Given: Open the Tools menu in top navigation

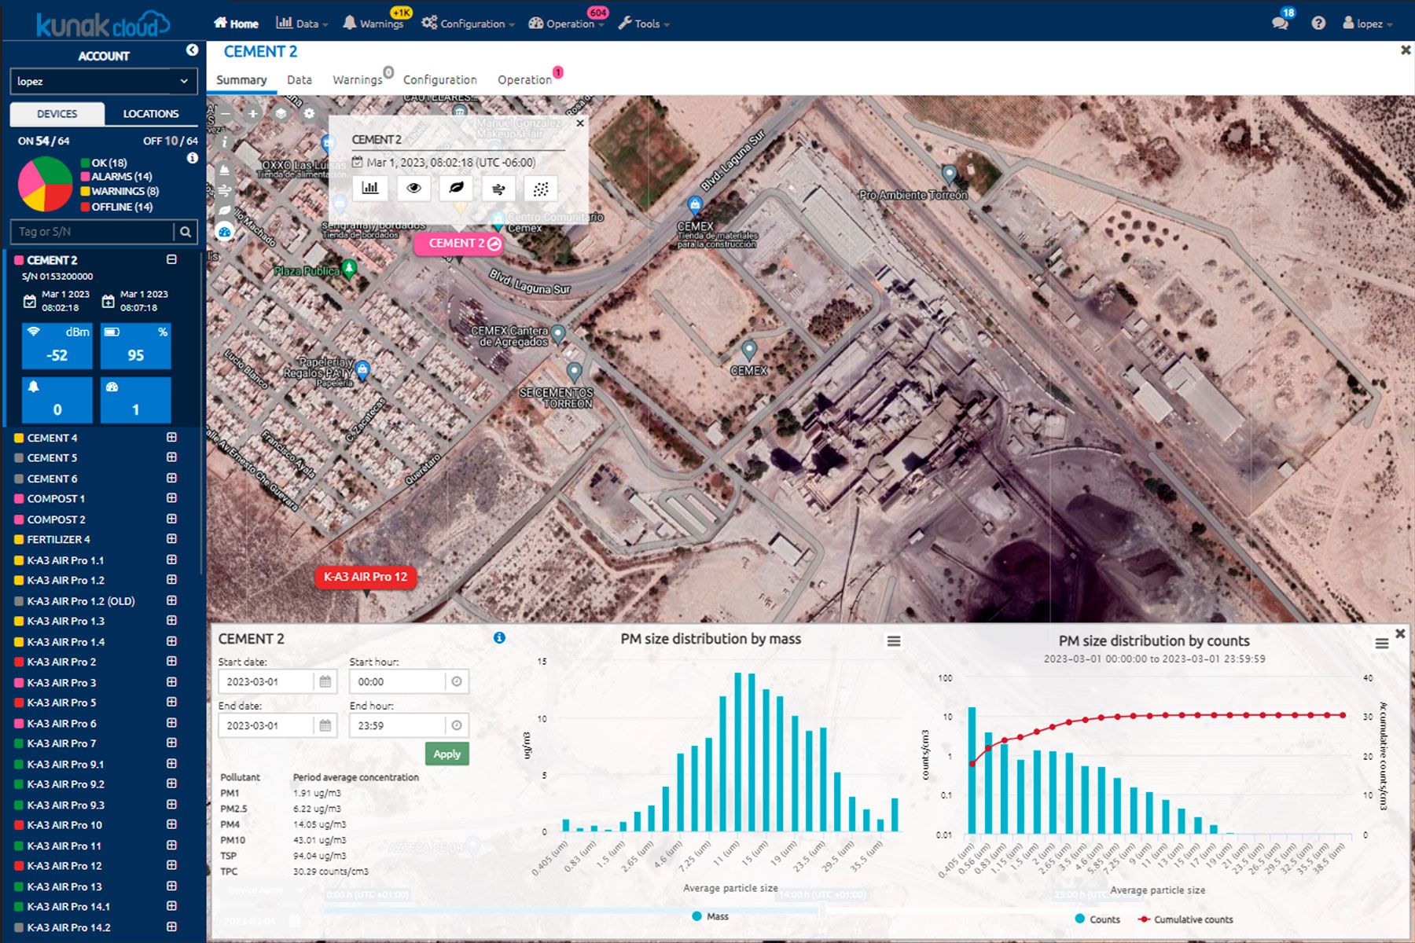Looking at the screenshot, I should click(643, 24).
